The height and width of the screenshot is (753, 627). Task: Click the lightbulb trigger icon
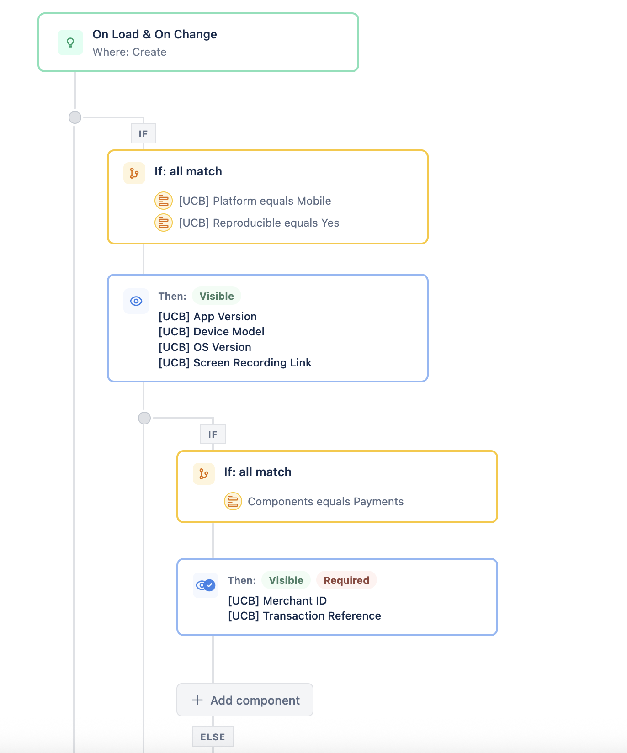coord(70,42)
